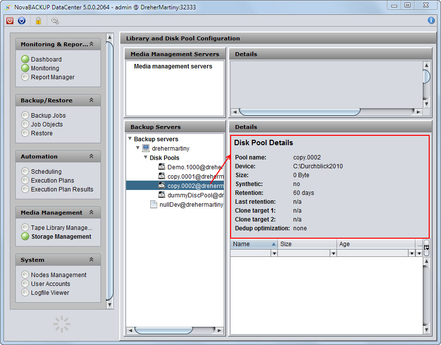
Task: Collapse the Disk Pools tree node
Action: [x=146, y=157]
